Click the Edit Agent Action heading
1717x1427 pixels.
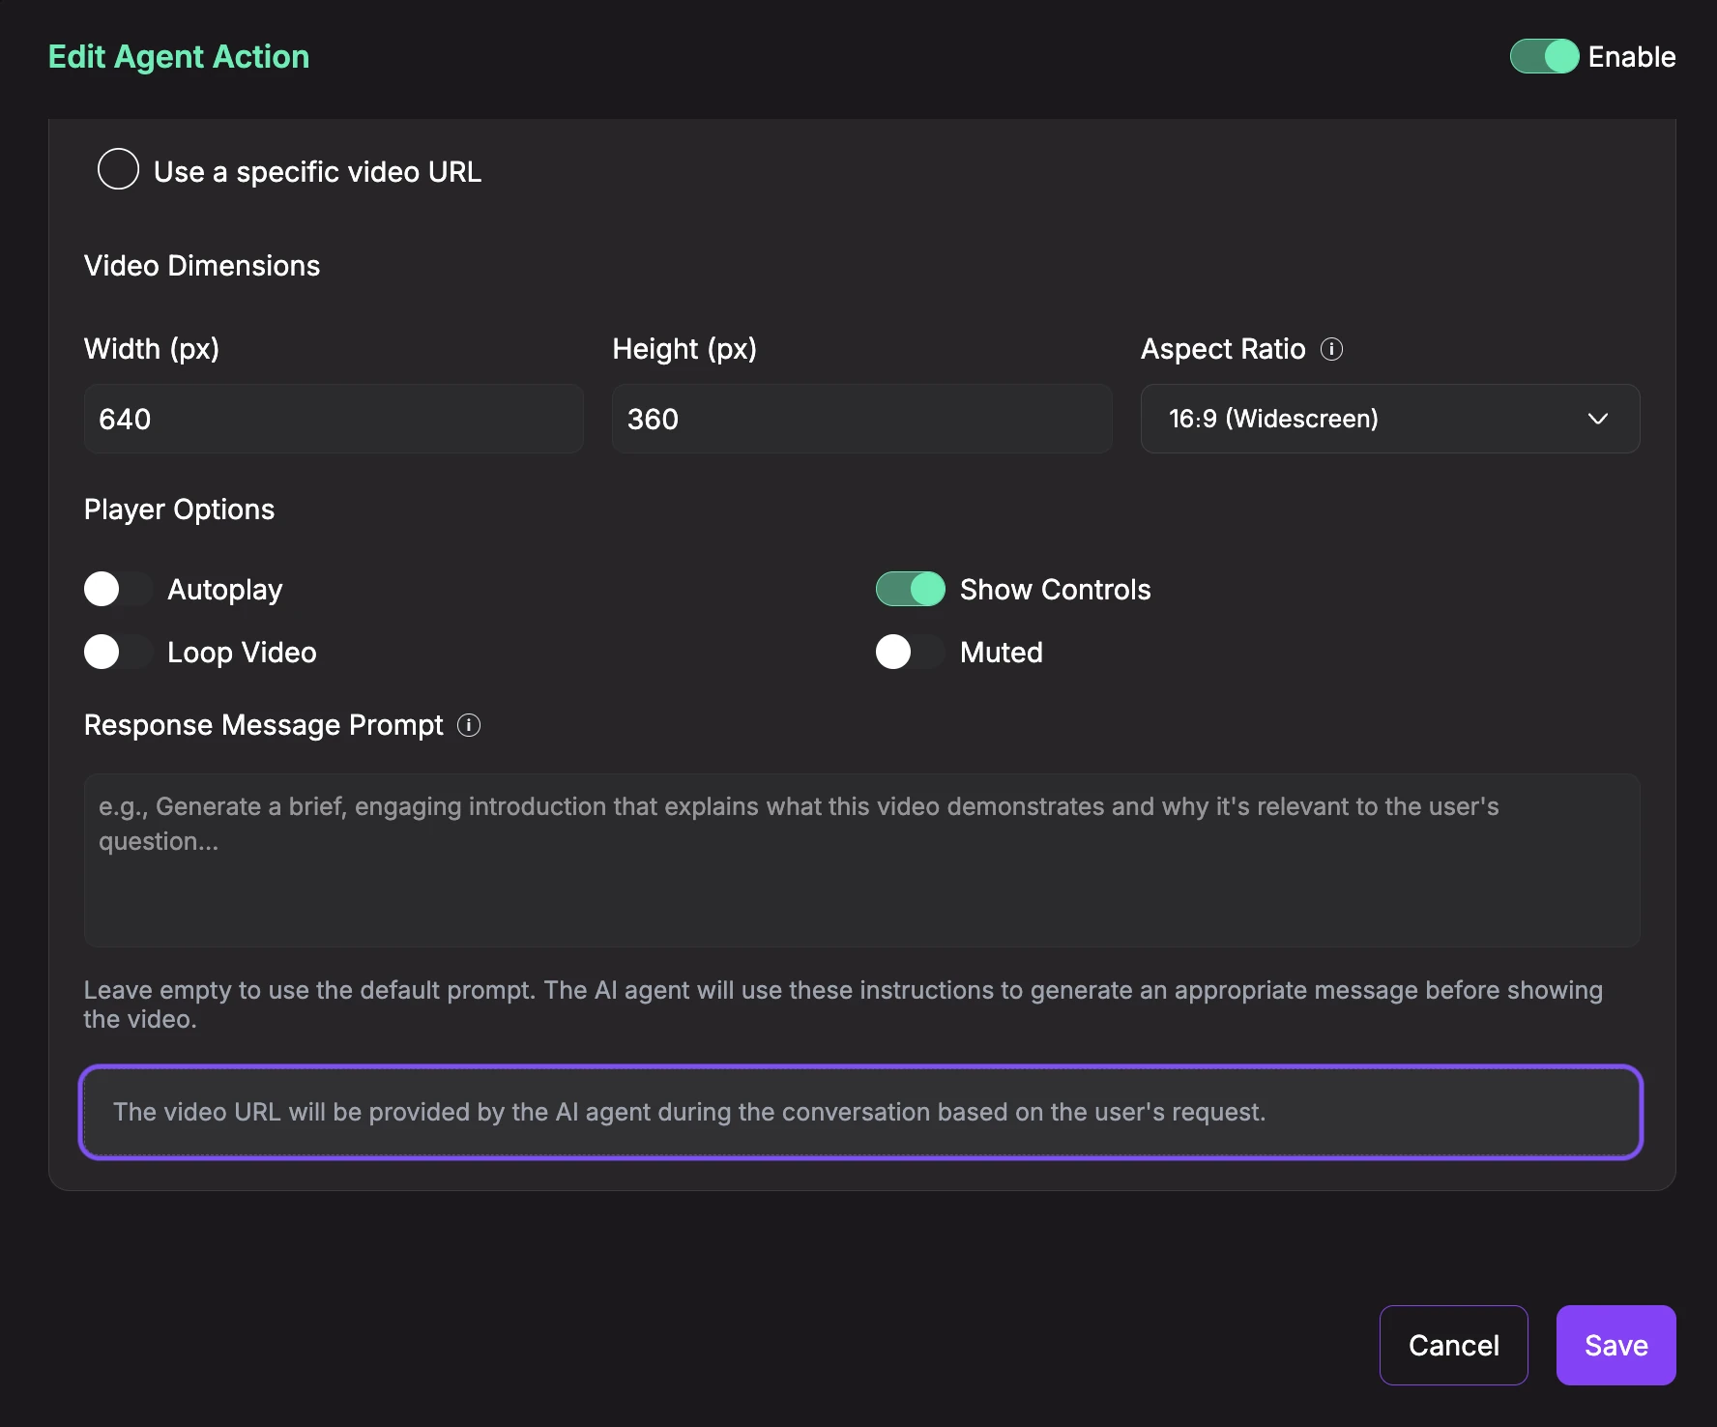coord(179,56)
